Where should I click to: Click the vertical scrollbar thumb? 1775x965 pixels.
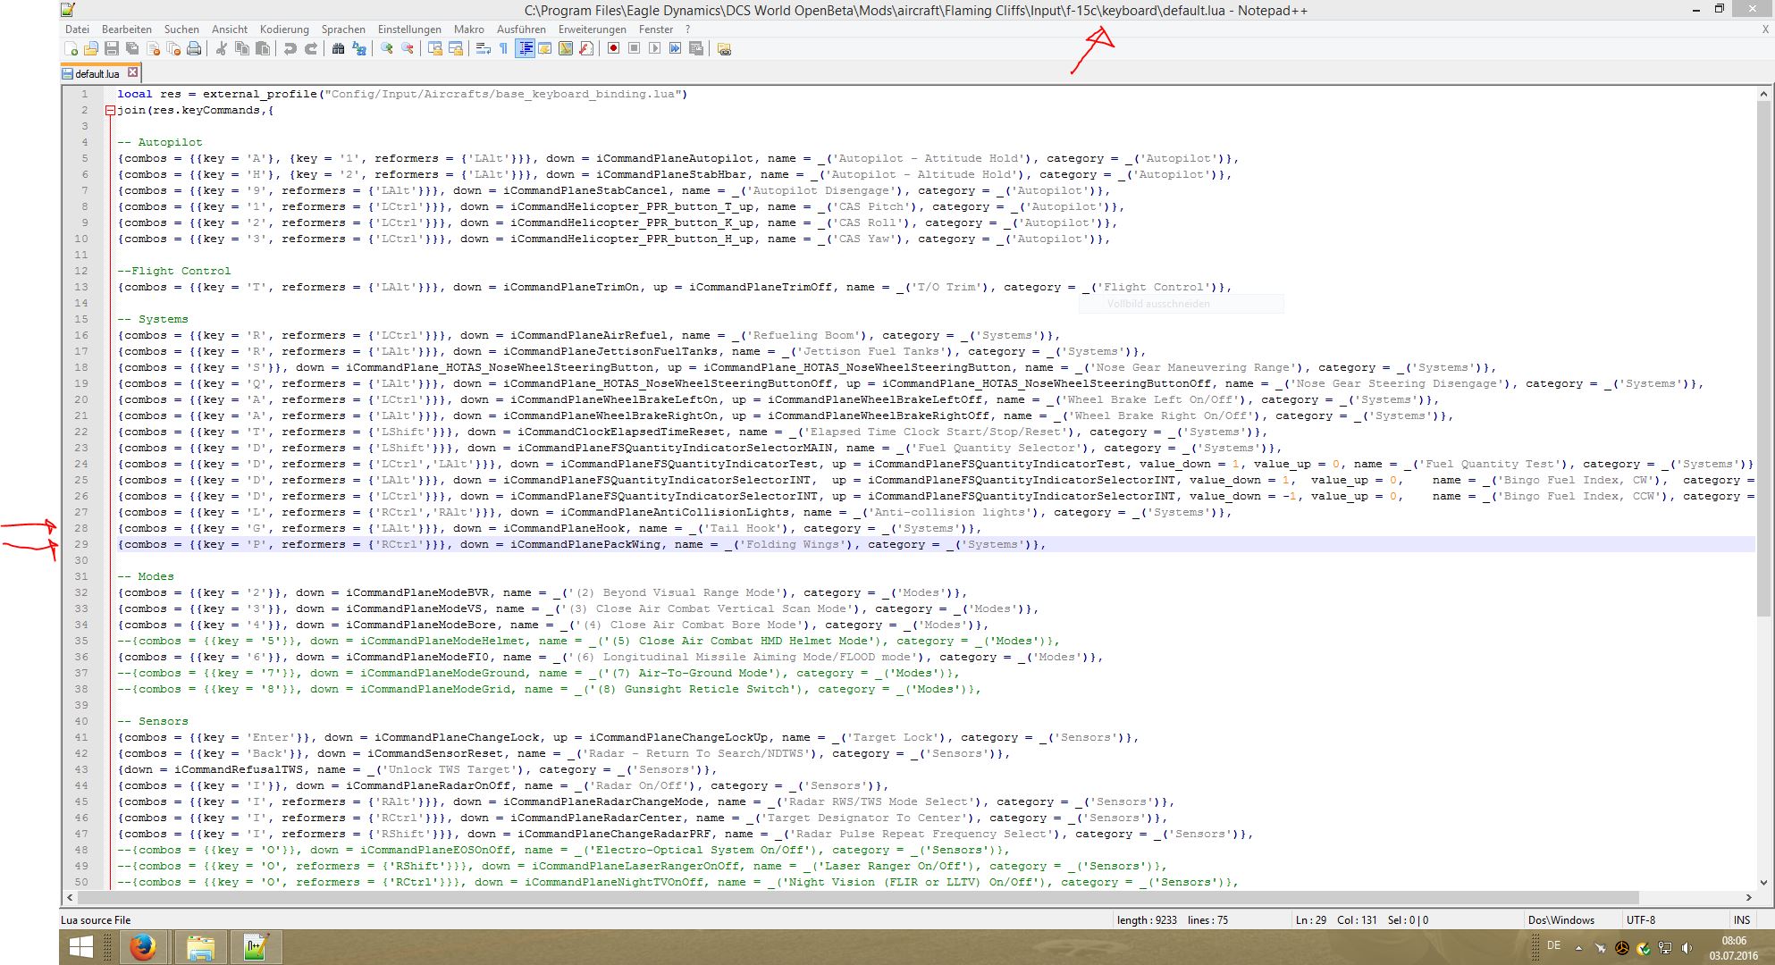1763,359
